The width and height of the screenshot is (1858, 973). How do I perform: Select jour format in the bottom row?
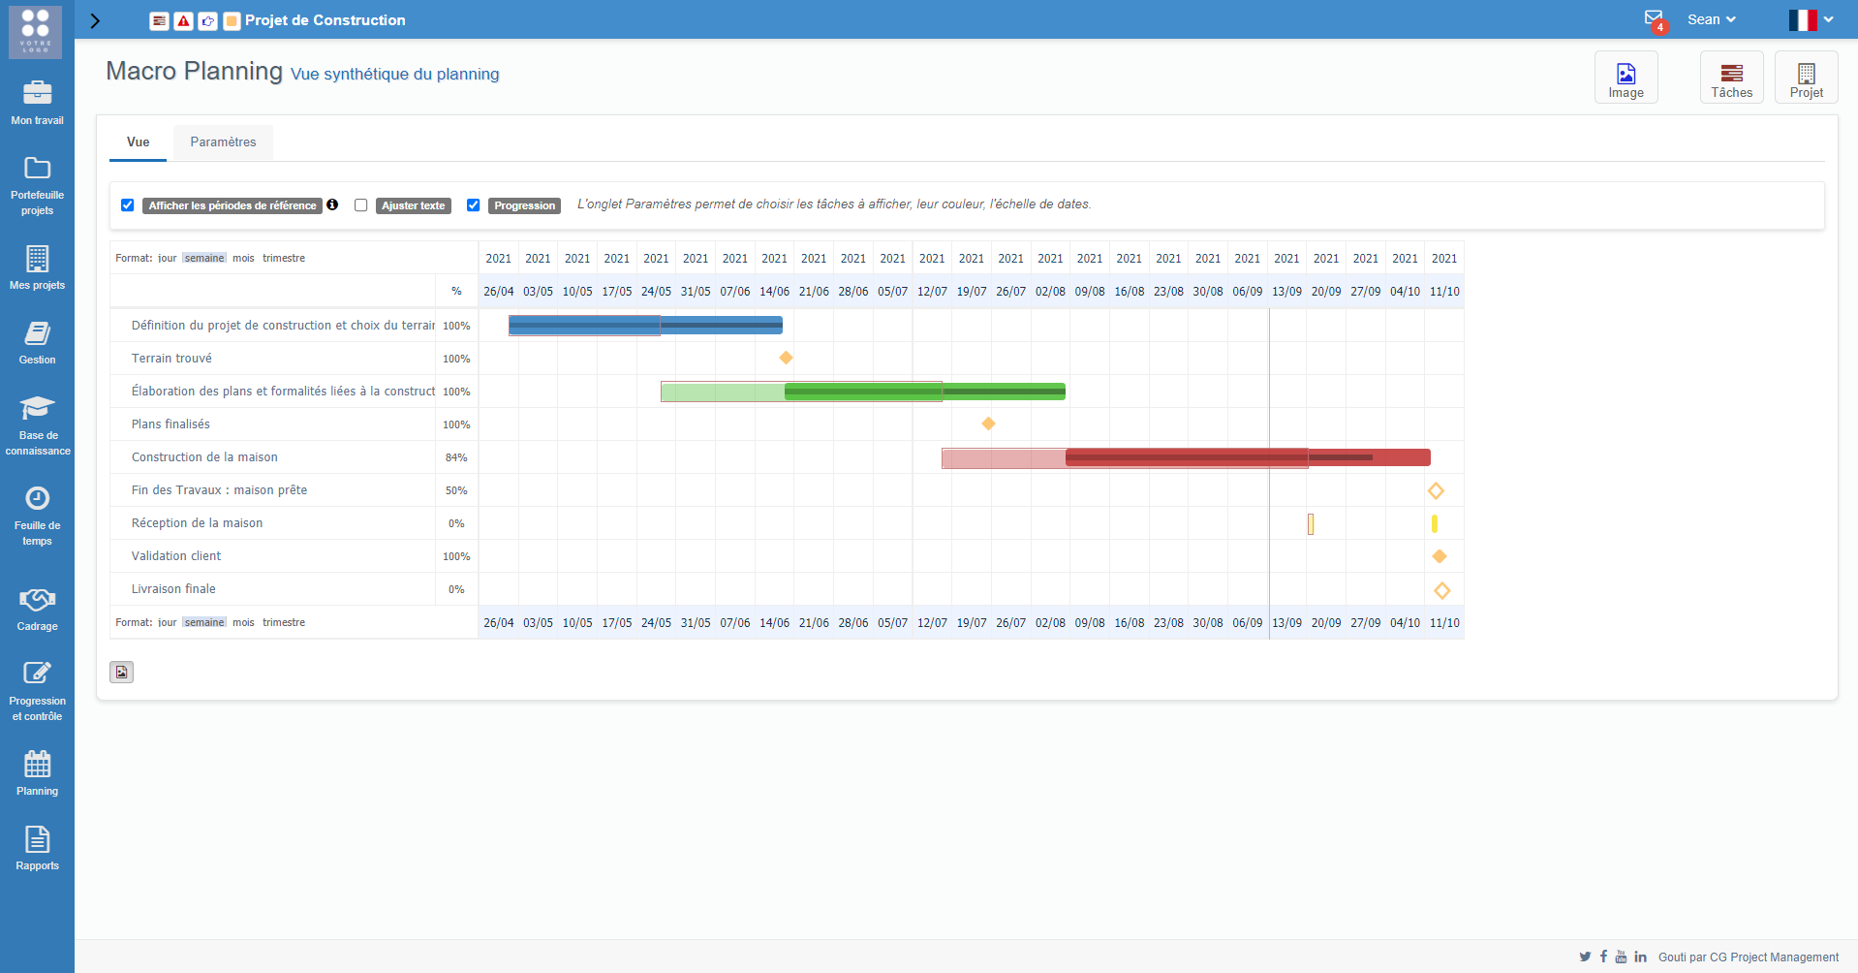[168, 622]
